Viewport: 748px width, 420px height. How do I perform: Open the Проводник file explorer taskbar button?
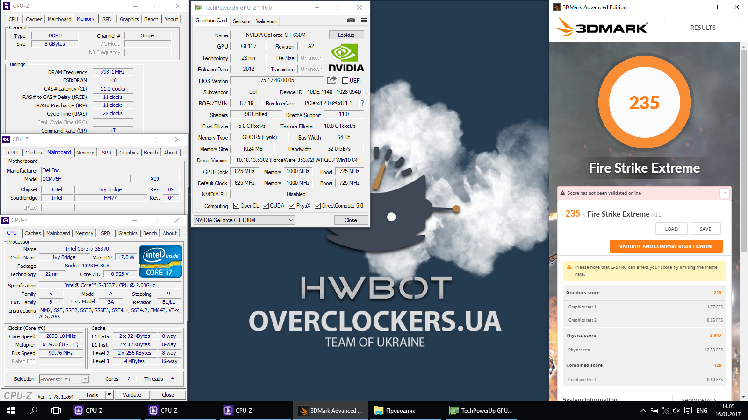point(405,411)
